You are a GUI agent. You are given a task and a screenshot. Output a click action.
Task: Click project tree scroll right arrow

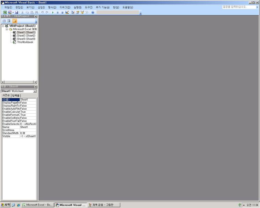pos(35,82)
